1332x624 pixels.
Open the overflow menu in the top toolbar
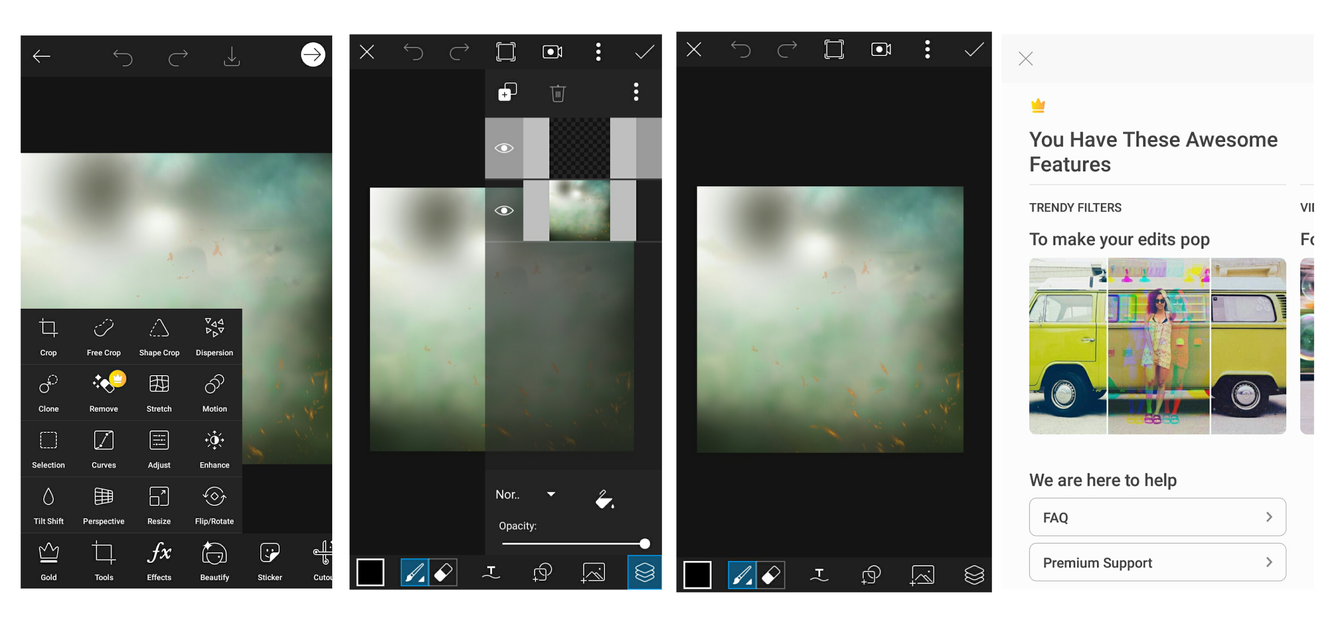[x=598, y=52]
